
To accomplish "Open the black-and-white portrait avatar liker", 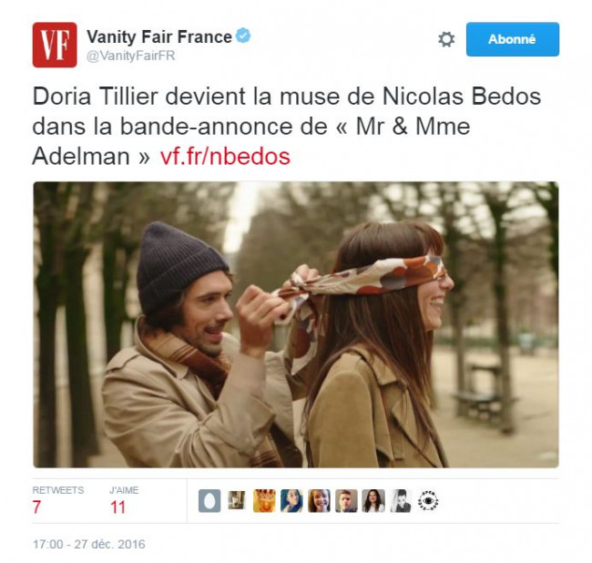I will point(401,501).
